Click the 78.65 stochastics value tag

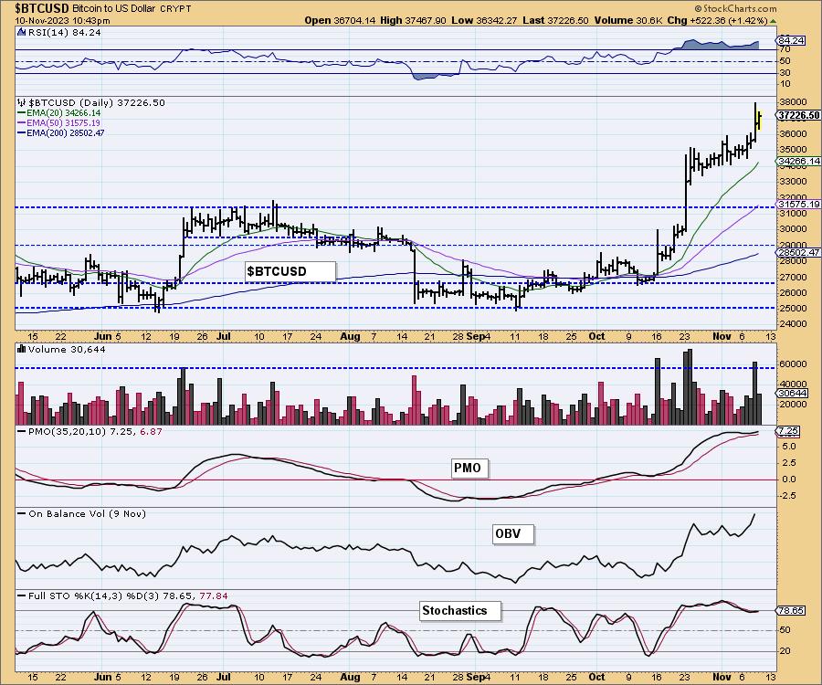click(x=791, y=611)
